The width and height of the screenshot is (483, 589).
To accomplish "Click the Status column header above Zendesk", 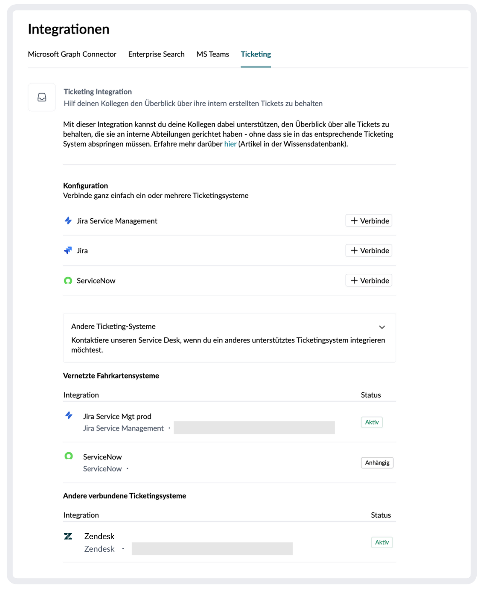I will [x=381, y=515].
